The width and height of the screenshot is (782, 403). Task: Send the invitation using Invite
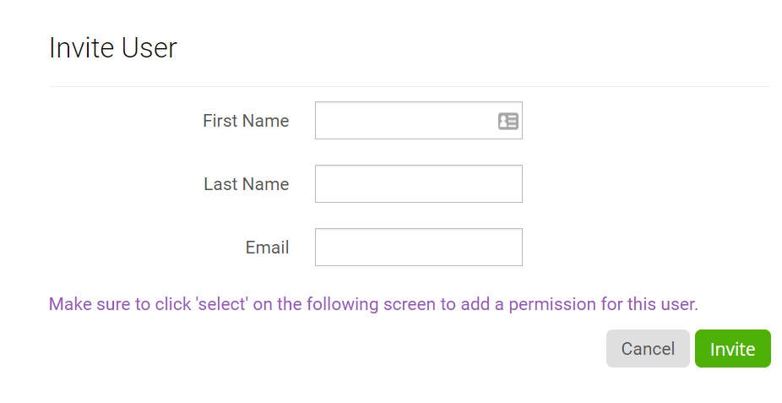pos(733,349)
